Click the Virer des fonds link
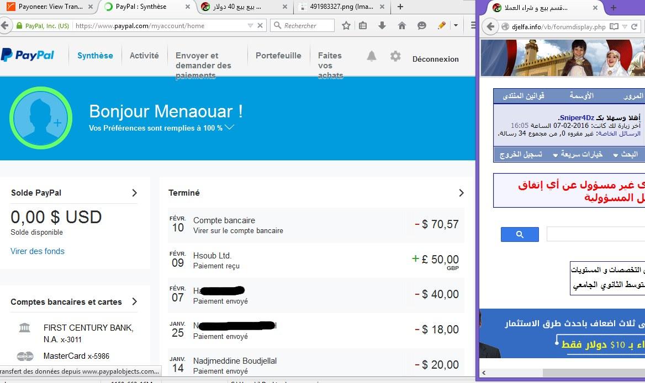Image resolution: width=645 pixels, height=383 pixels. tap(38, 251)
